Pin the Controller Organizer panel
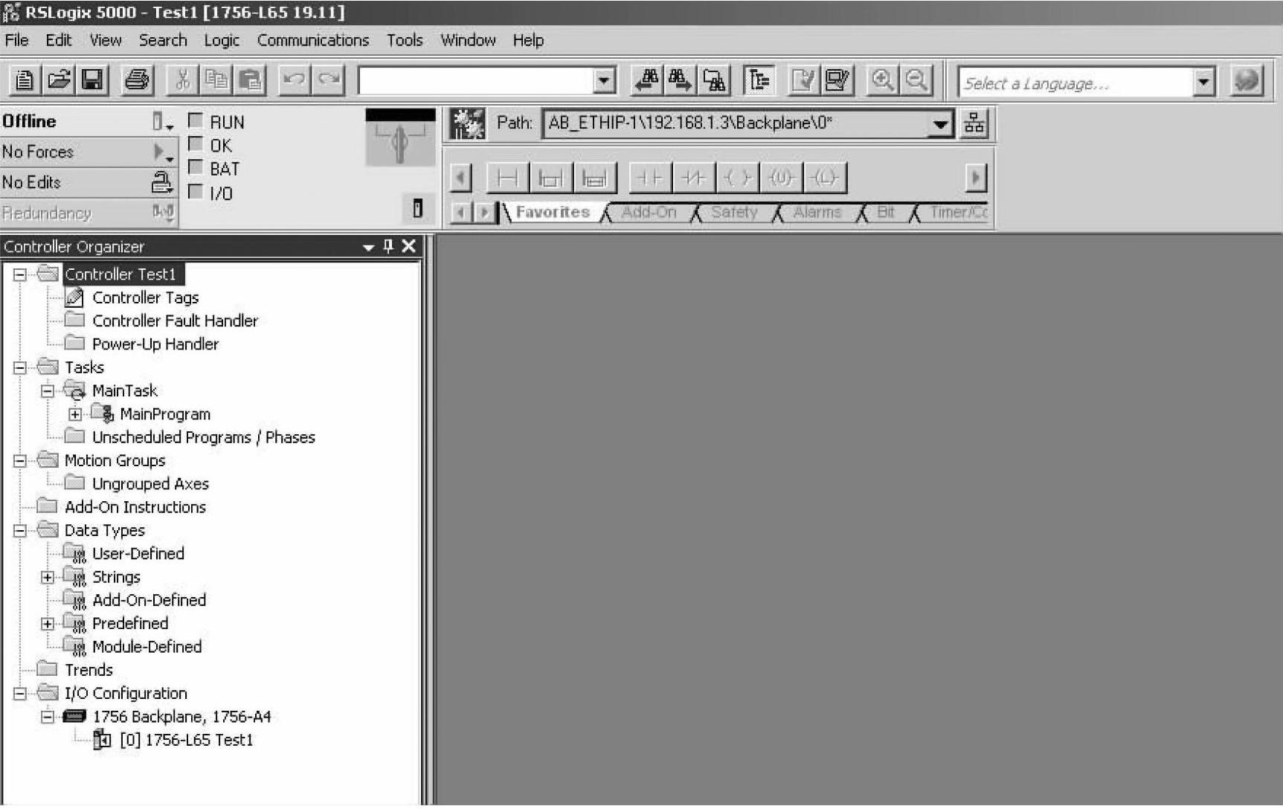 click(x=388, y=246)
